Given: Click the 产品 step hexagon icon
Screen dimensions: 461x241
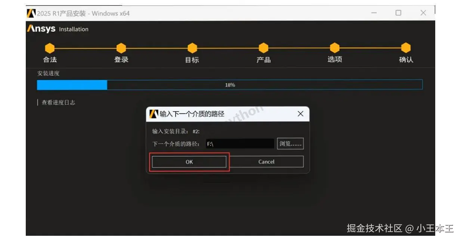Looking at the screenshot, I should (263, 48).
